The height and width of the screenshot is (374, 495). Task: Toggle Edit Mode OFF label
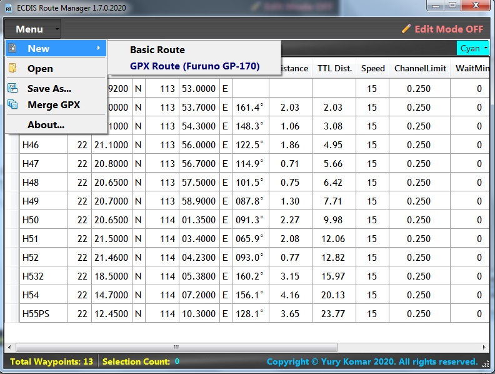449,29
